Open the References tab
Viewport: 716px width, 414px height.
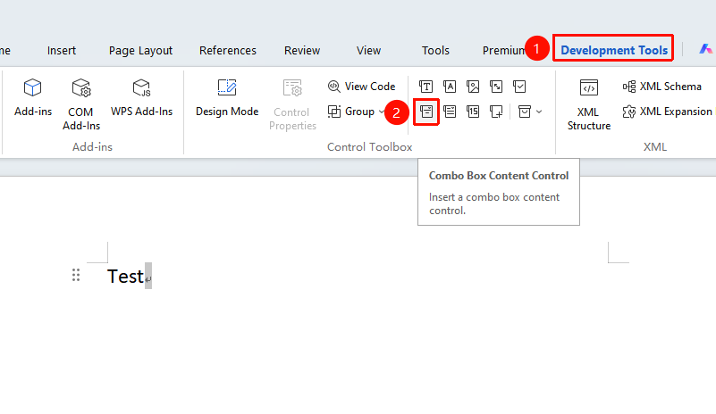(228, 50)
